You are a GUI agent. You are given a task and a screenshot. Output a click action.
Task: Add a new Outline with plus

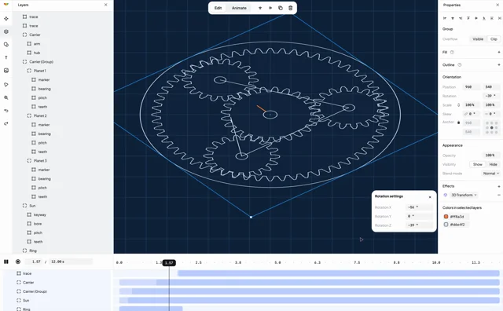click(499, 64)
